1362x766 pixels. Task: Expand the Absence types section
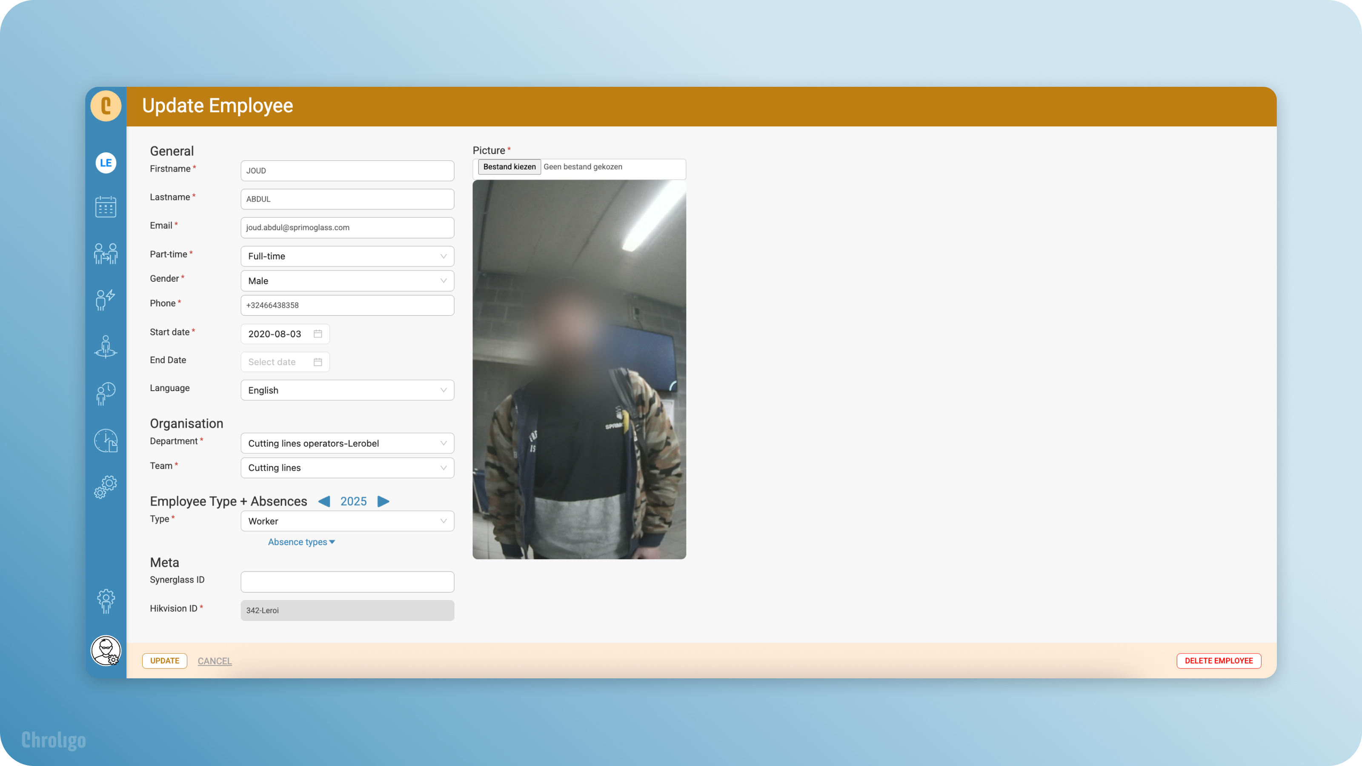coord(301,542)
